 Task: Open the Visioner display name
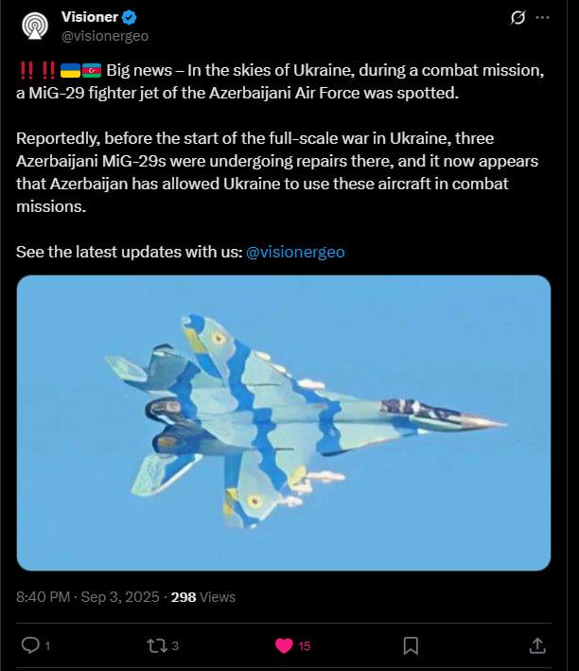pyautogui.click(x=90, y=17)
